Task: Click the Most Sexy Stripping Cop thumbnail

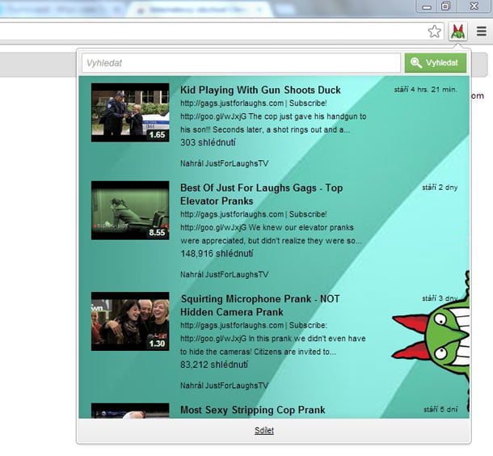Action: pos(130,411)
